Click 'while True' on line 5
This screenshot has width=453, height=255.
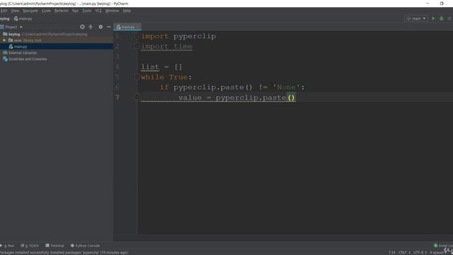click(x=164, y=77)
